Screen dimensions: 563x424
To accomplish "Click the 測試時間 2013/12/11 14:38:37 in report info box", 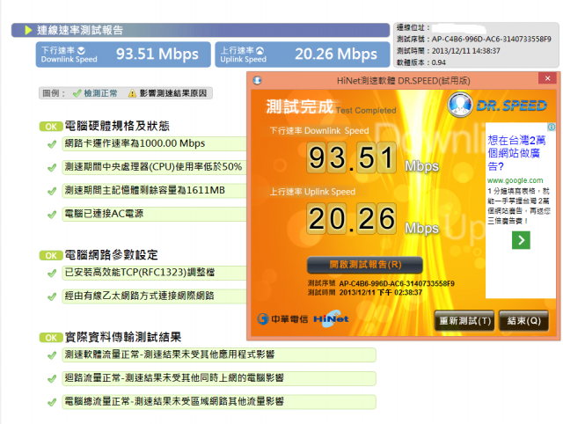I will point(448,51).
